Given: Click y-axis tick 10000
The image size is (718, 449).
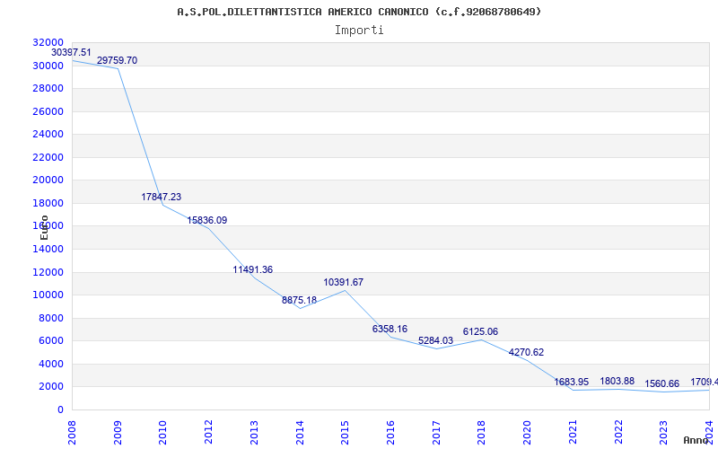Looking at the screenshot, I should [x=48, y=295].
